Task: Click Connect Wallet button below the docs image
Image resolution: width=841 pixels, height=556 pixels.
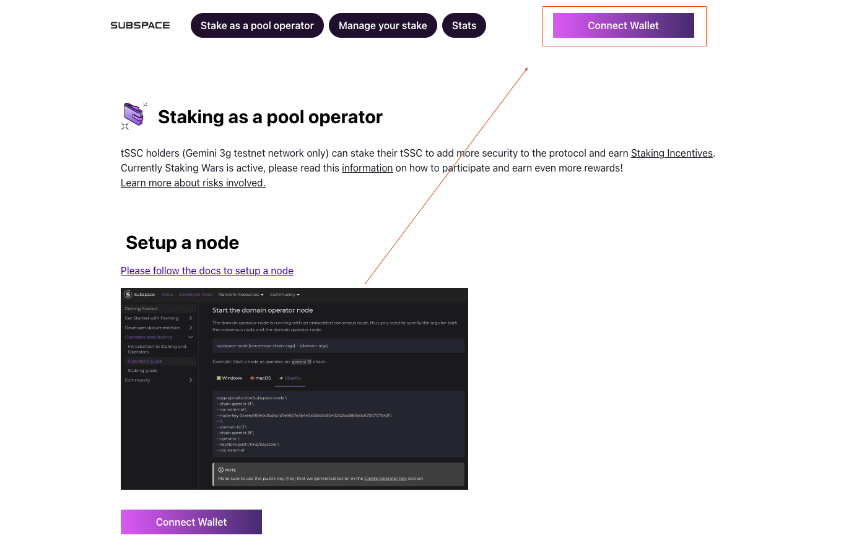Action: coord(191,522)
